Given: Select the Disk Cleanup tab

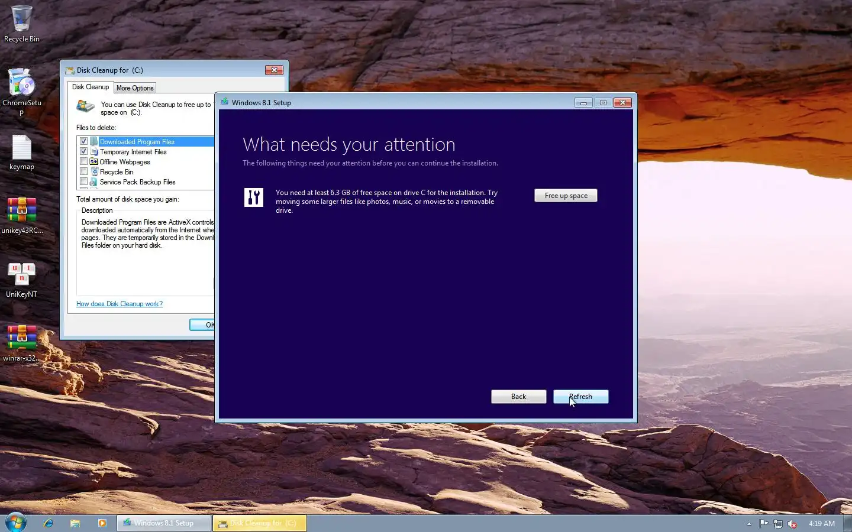Looking at the screenshot, I should 91,87.
